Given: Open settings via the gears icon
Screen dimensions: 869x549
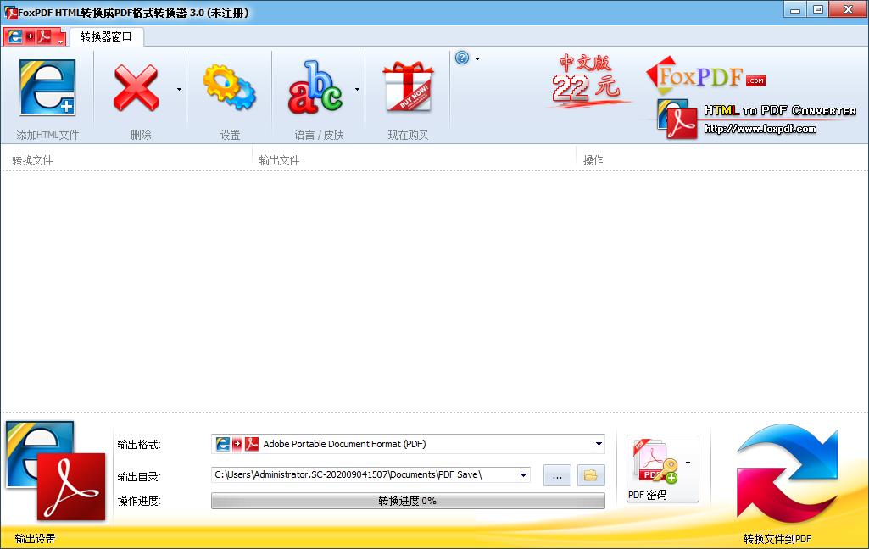Looking at the screenshot, I should (230, 87).
